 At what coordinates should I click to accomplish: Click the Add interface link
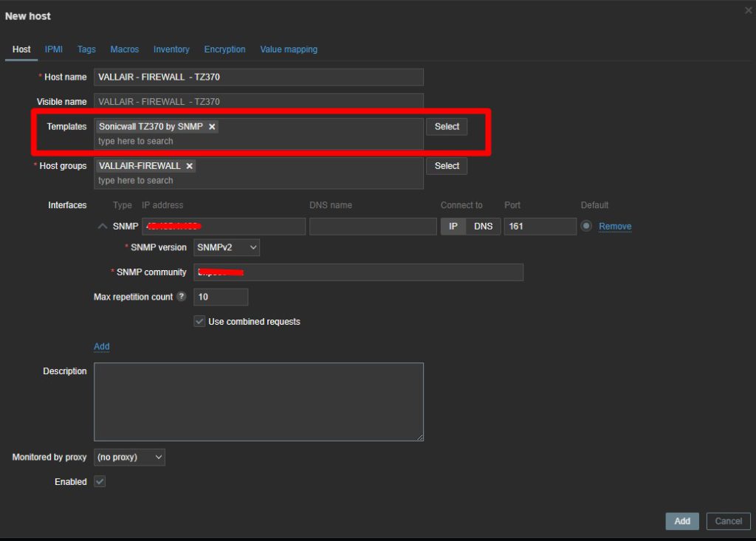[x=102, y=346]
